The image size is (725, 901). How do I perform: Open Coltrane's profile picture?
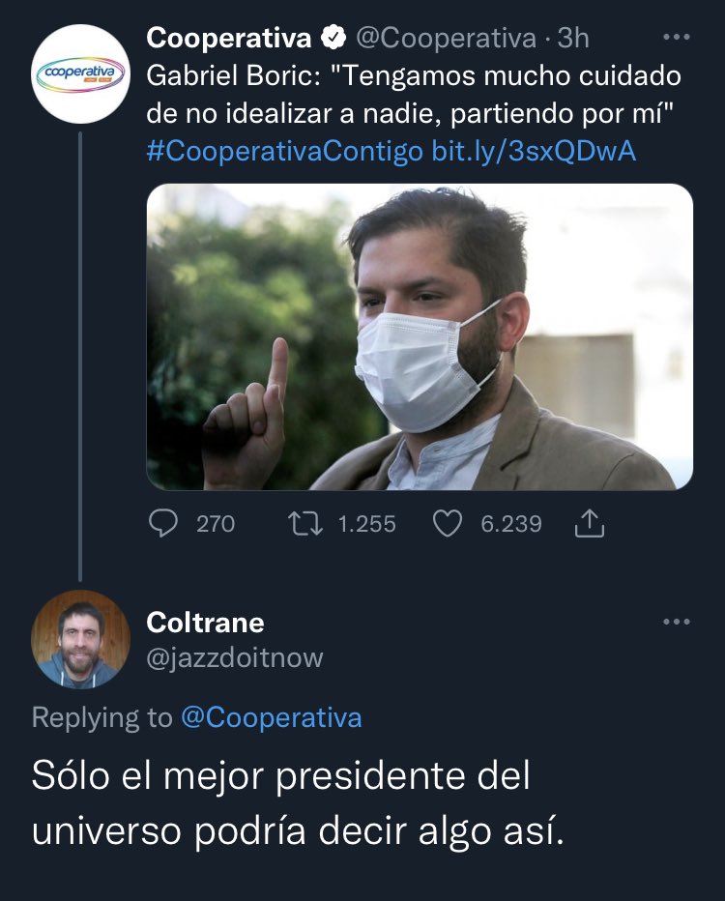point(80,639)
